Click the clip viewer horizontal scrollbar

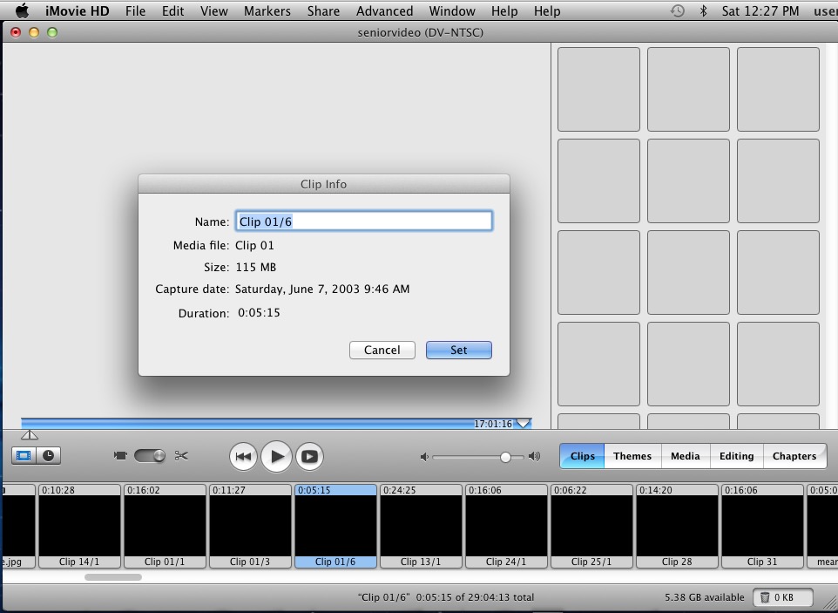(x=112, y=577)
